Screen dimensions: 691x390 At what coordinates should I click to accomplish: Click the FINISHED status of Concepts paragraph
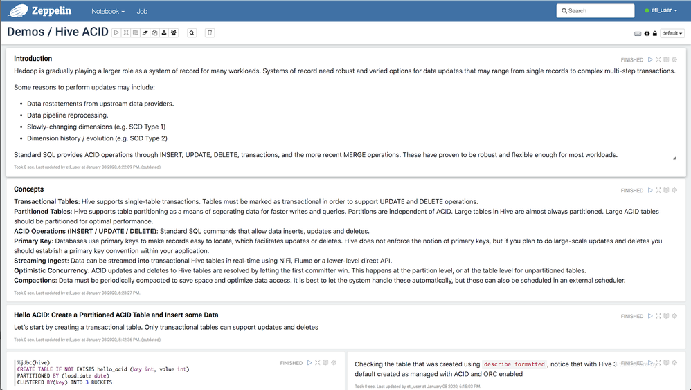click(x=632, y=191)
